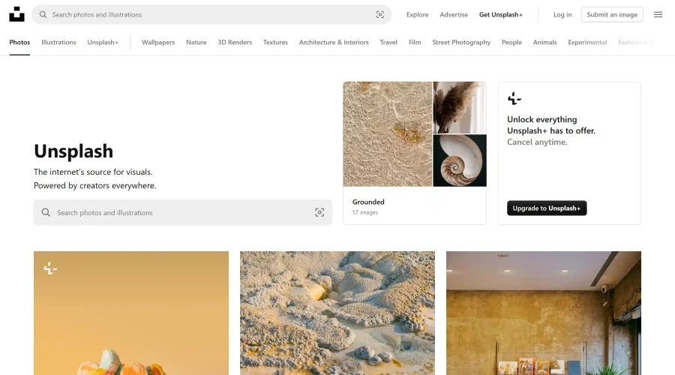
Task: Open the Travel category
Action: pos(388,42)
